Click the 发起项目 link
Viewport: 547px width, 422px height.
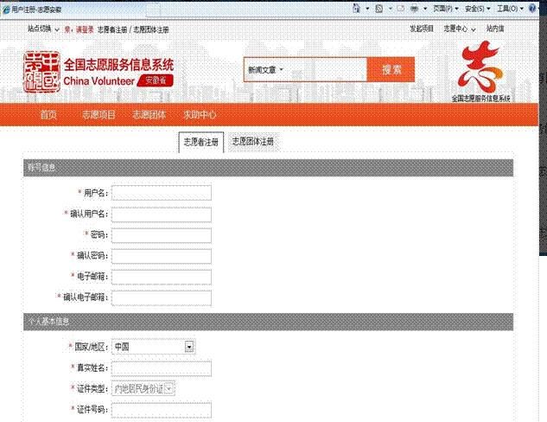click(422, 29)
